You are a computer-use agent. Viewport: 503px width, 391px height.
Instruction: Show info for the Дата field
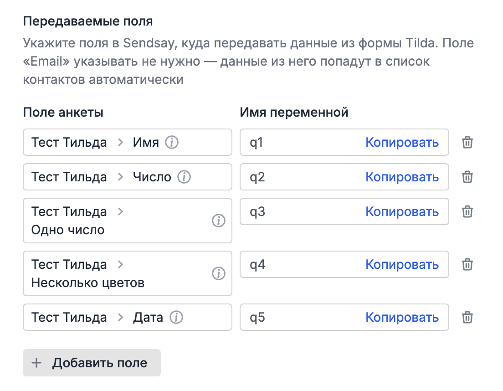click(x=176, y=317)
